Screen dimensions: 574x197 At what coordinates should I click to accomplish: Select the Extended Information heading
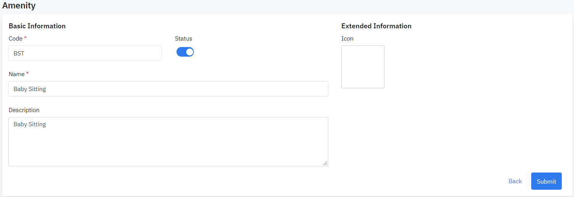(x=376, y=26)
